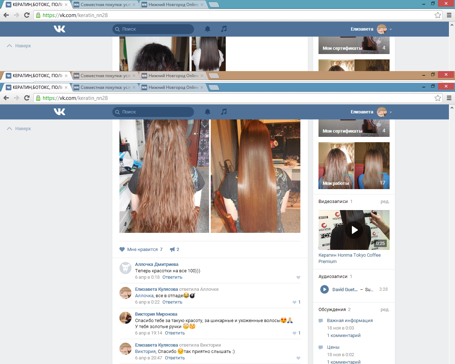Open Chrome menu in the frontmost window

click(x=449, y=98)
